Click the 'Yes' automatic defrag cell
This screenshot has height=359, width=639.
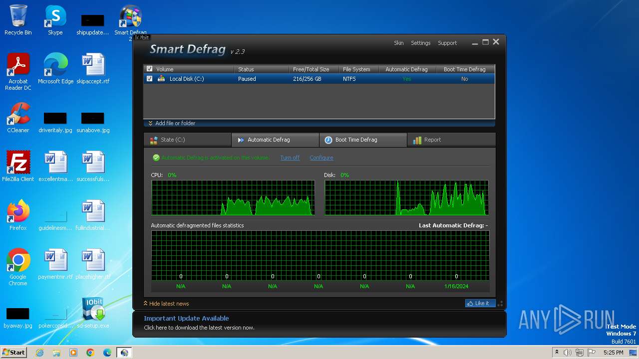(407, 79)
